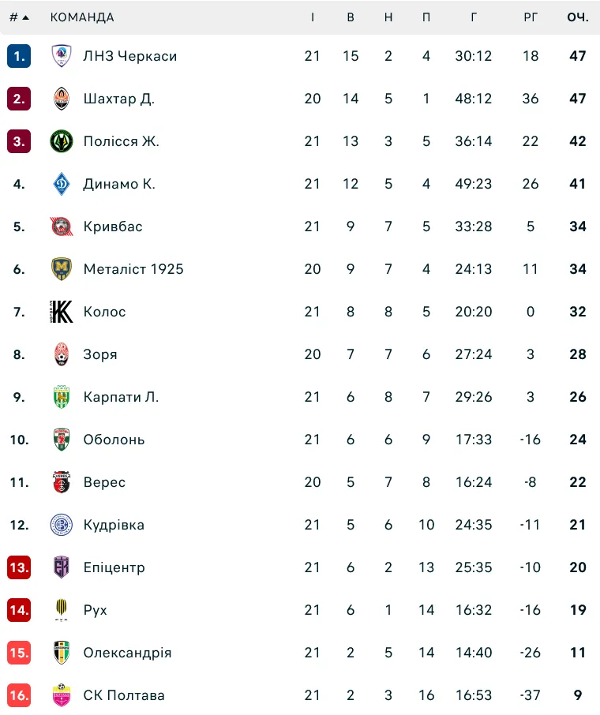Sort the table by points column ОЧ.
Image resolution: width=600 pixels, height=715 pixels.
point(576,17)
